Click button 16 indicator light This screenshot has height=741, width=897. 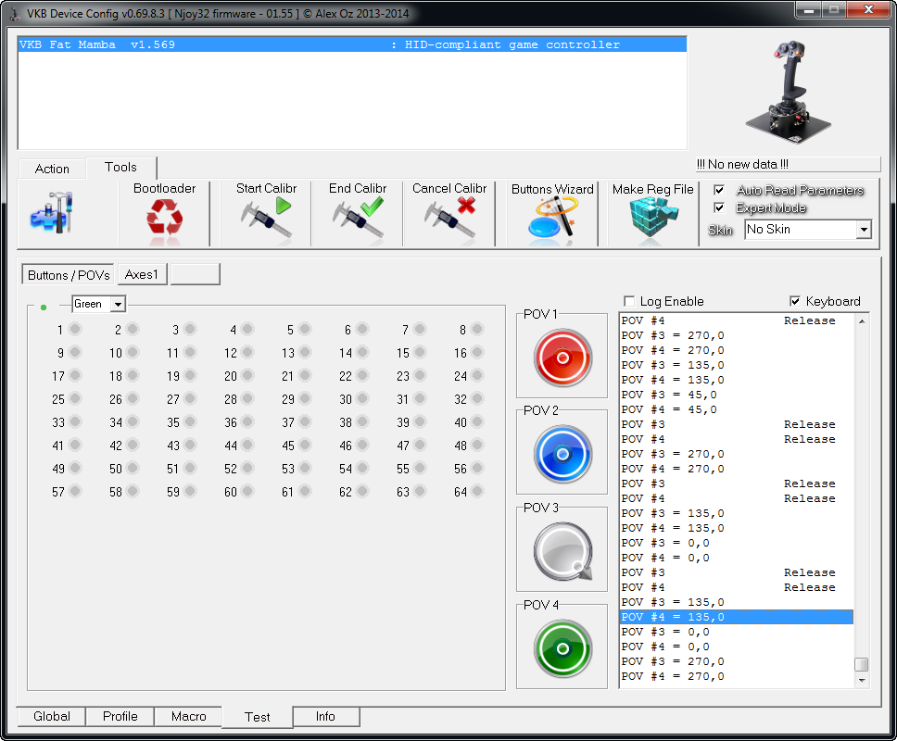pos(477,352)
